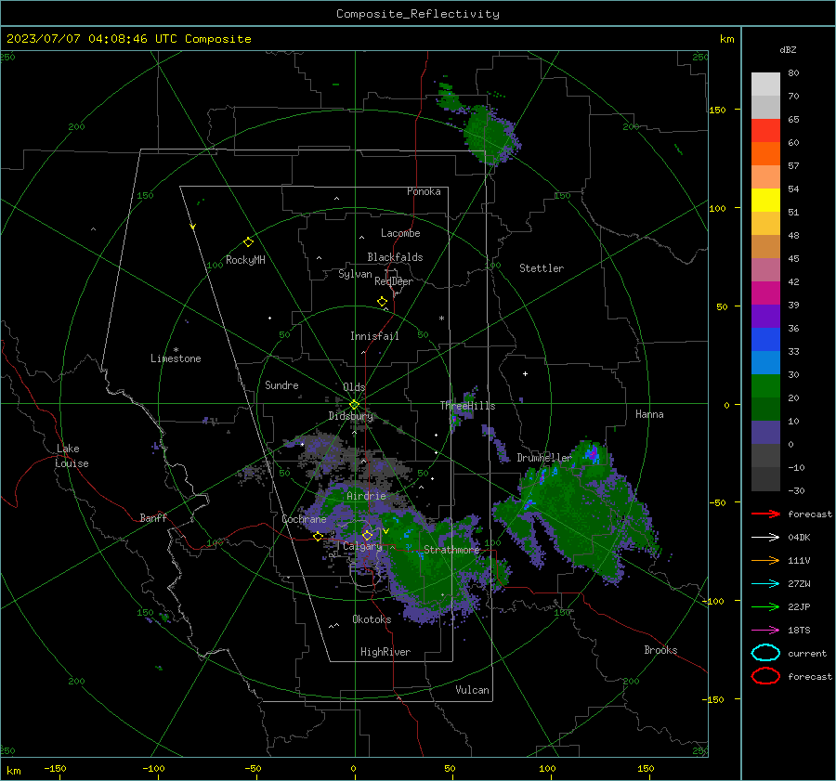Click the Drumheller city label
Image resolution: width=836 pixels, height=781 pixels.
pos(544,458)
